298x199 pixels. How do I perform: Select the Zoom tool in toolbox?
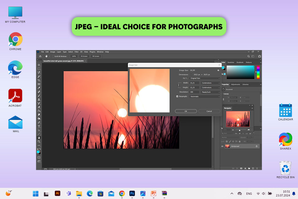pyautogui.click(x=39, y=141)
